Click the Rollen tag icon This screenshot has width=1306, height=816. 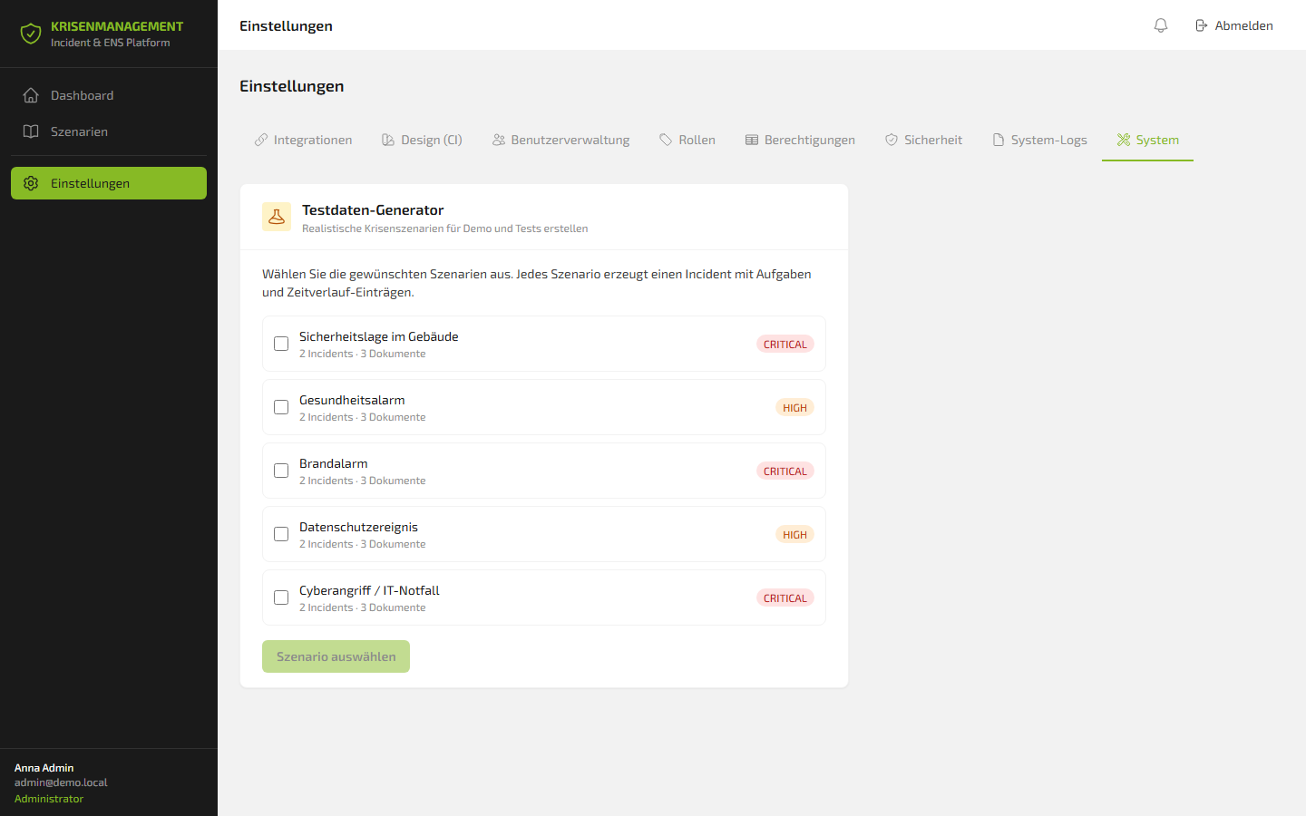click(666, 140)
